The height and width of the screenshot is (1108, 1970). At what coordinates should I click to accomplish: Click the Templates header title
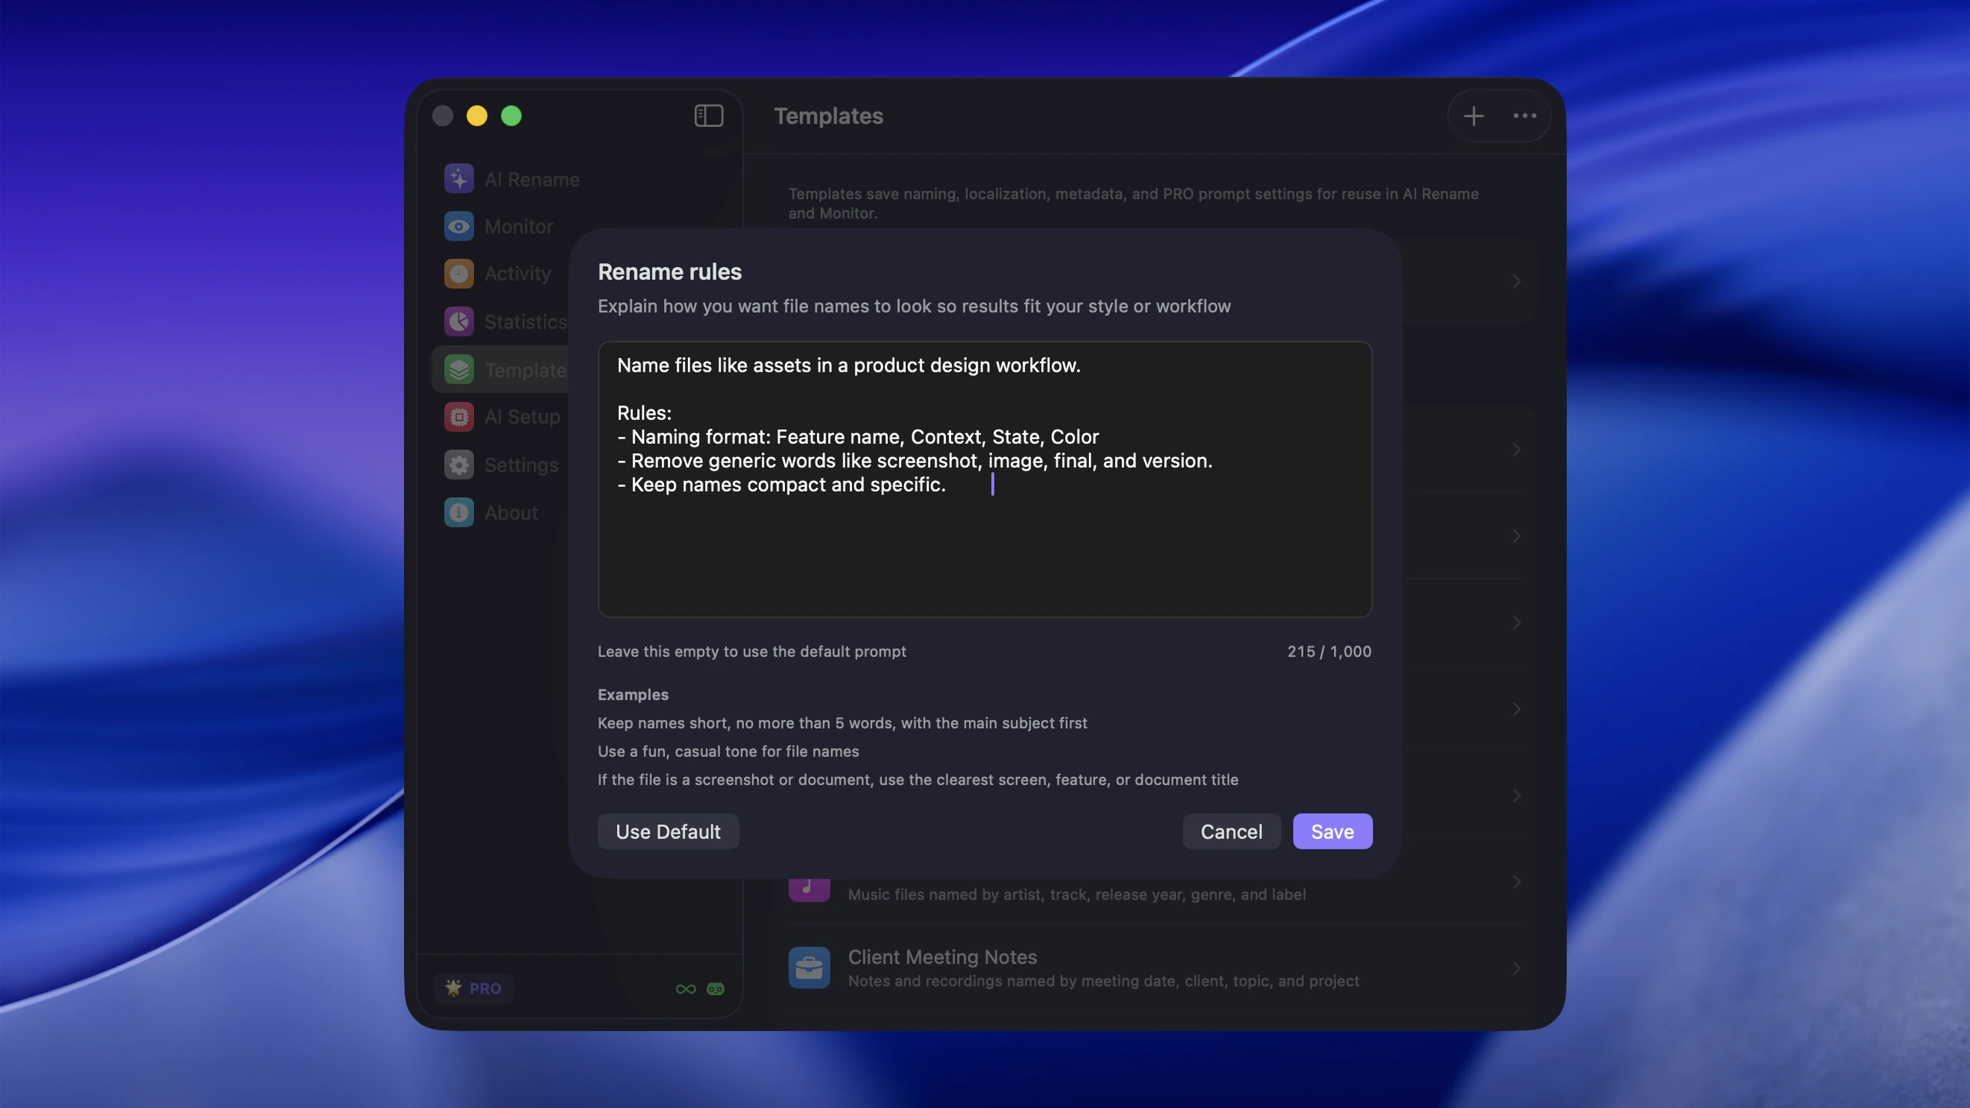[x=828, y=115]
